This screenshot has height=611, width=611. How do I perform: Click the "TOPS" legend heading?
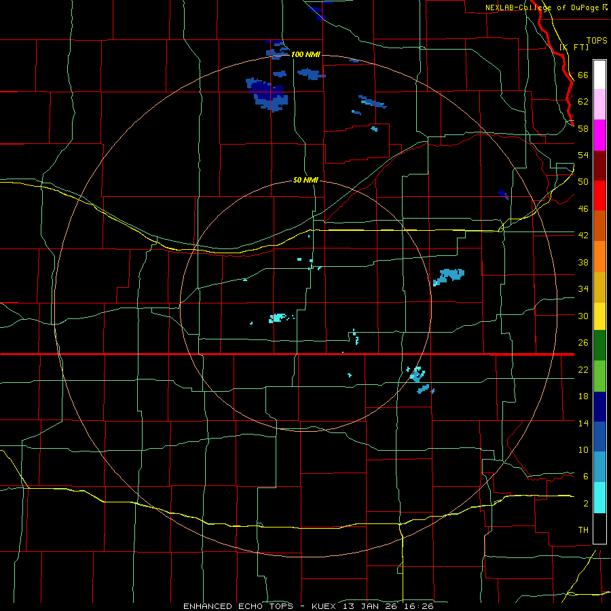coord(597,40)
